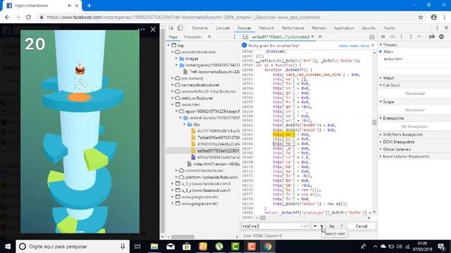Viewport: 451px width, 253px height.
Task: Open a new browser tab
Action: 89,6
